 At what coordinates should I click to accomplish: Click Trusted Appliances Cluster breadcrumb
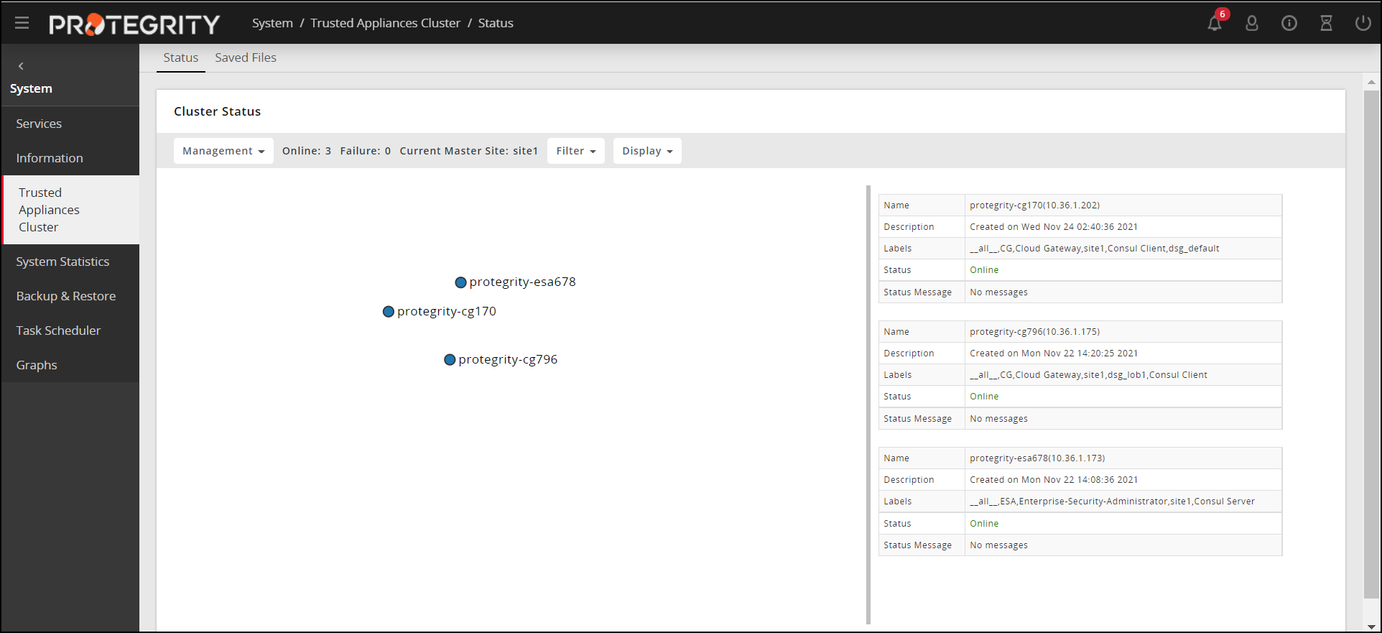[386, 23]
